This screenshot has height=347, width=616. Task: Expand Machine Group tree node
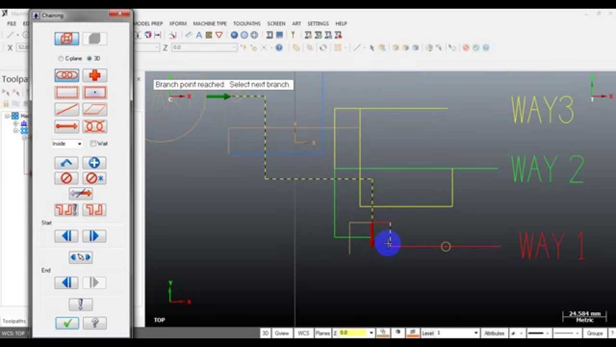8,116
